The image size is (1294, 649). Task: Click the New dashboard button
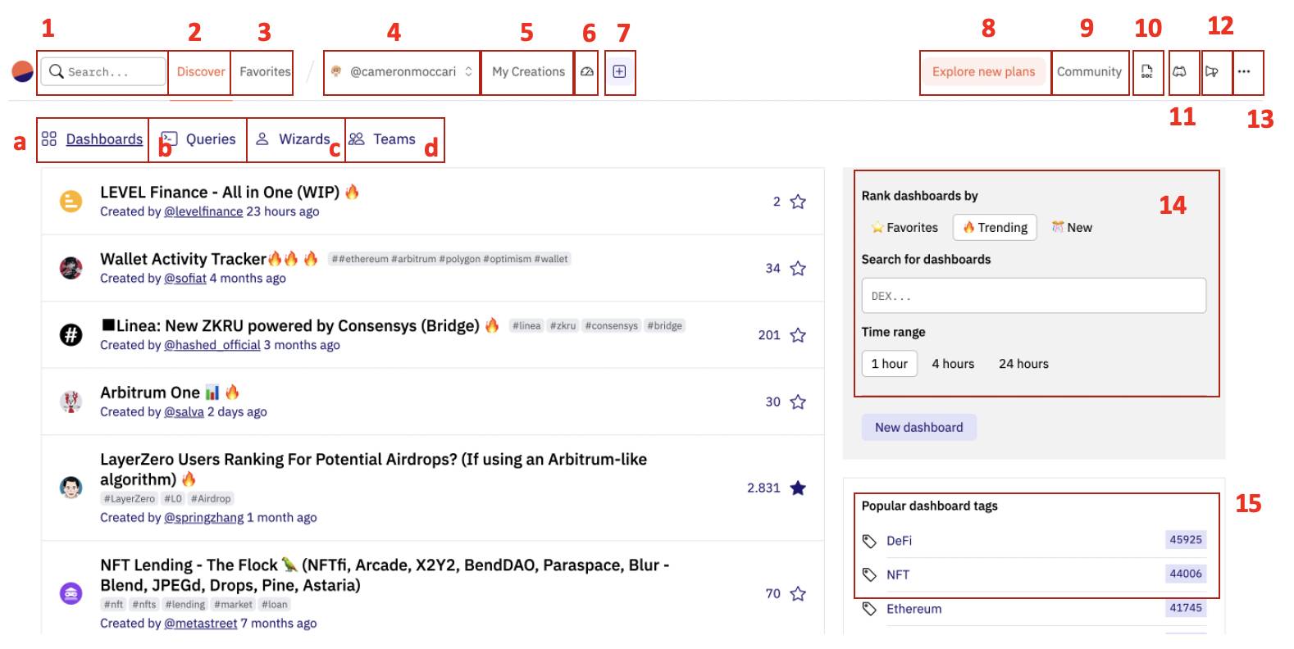click(x=918, y=428)
